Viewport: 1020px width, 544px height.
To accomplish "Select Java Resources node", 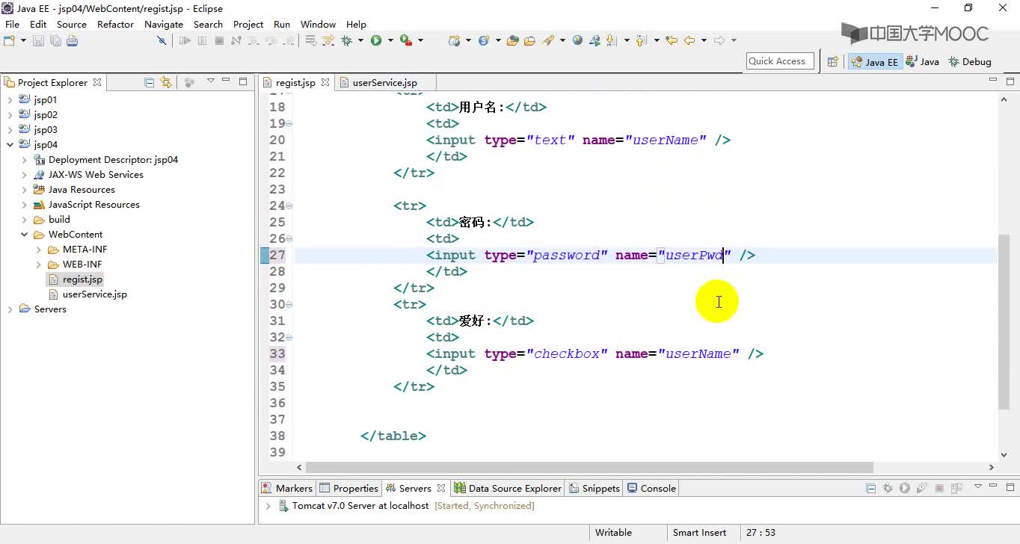I will [x=74, y=189].
